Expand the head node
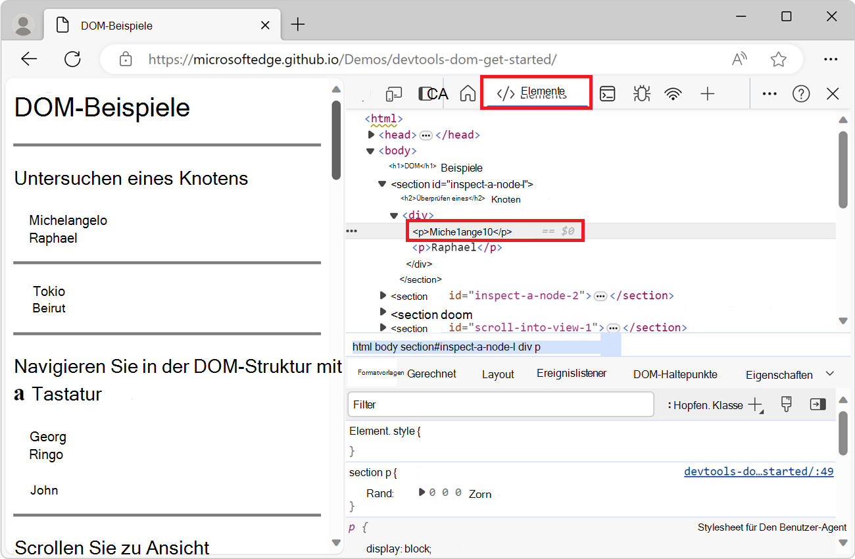The width and height of the screenshot is (855, 559). 372,135
